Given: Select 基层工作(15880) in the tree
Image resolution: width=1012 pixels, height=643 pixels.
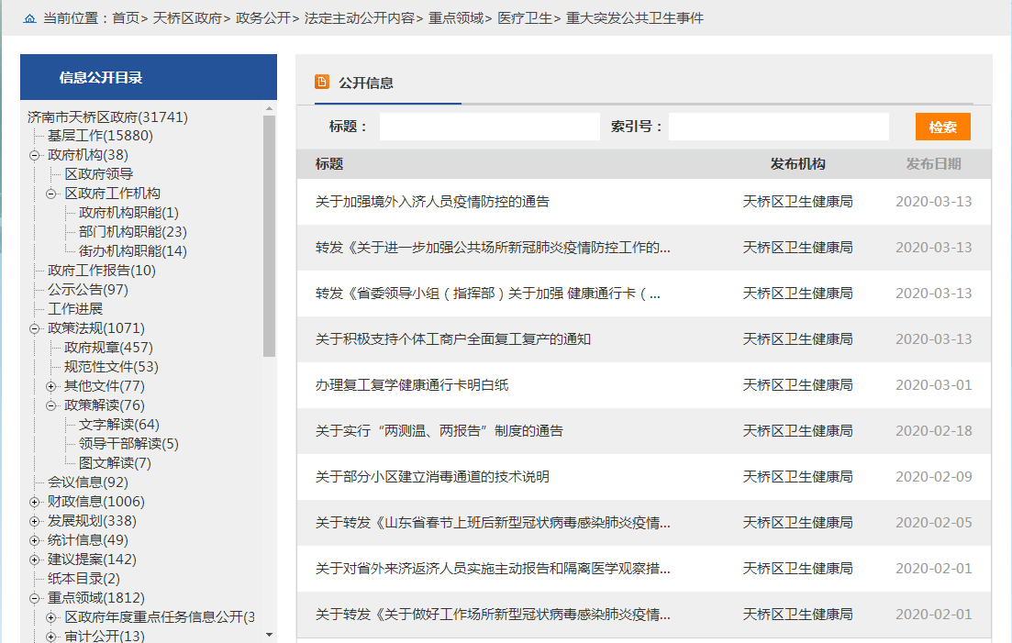Looking at the screenshot, I should pos(100,136).
